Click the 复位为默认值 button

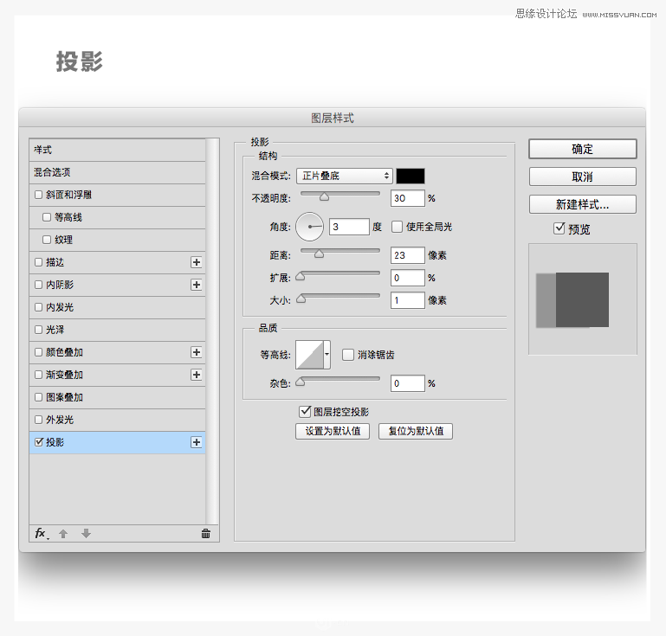tap(416, 431)
